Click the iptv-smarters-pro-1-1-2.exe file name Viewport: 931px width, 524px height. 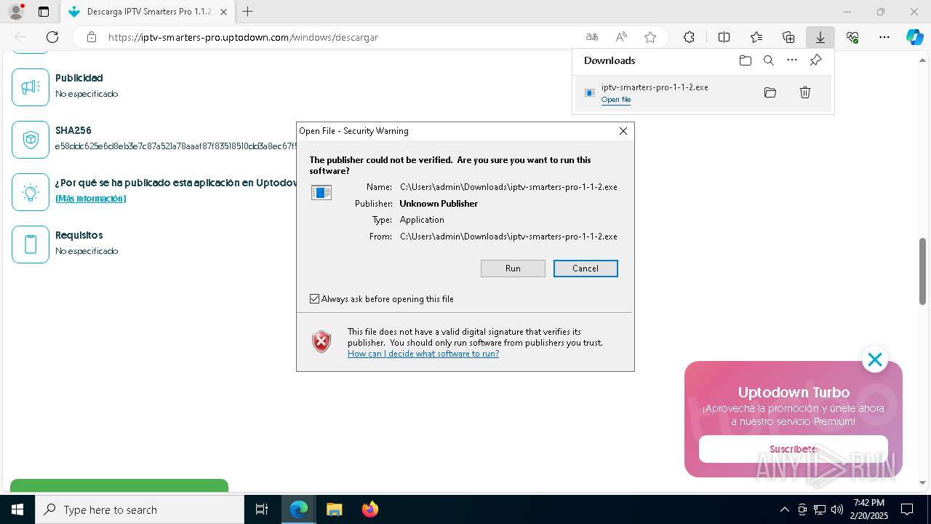pyautogui.click(x=655, y=87)
